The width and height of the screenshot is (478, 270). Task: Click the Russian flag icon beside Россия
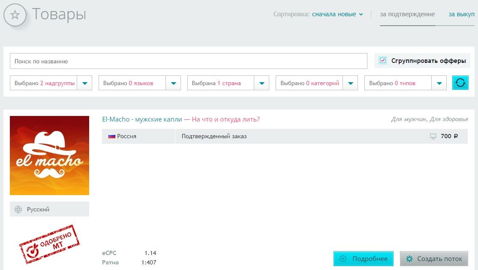[112, 136]
